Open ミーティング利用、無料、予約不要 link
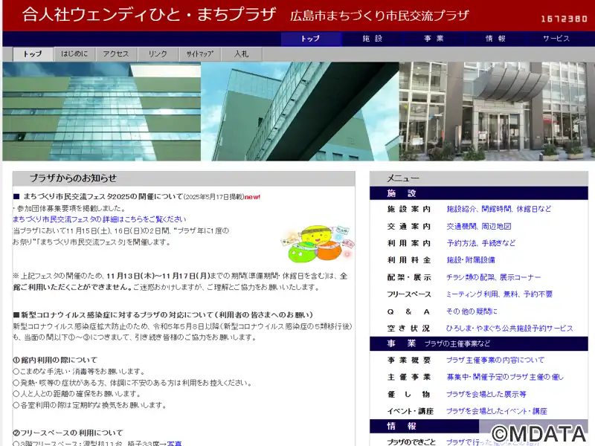595x446 pixels. 499,294
